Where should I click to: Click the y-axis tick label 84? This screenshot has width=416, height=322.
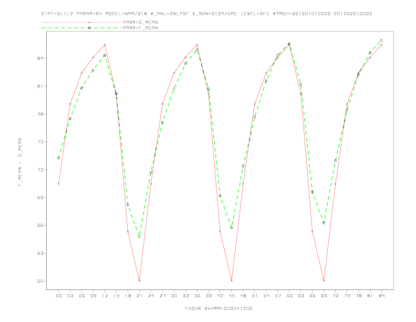40,58
